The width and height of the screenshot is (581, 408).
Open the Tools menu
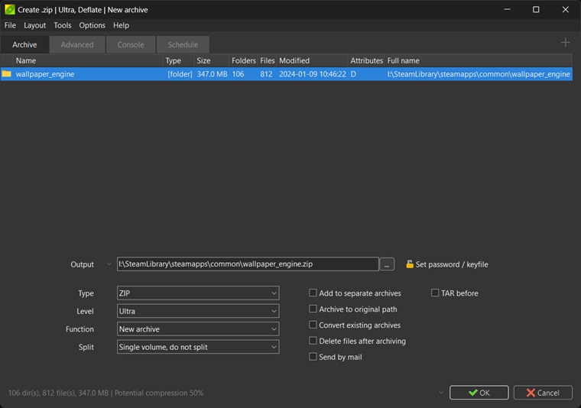[62, 25]
